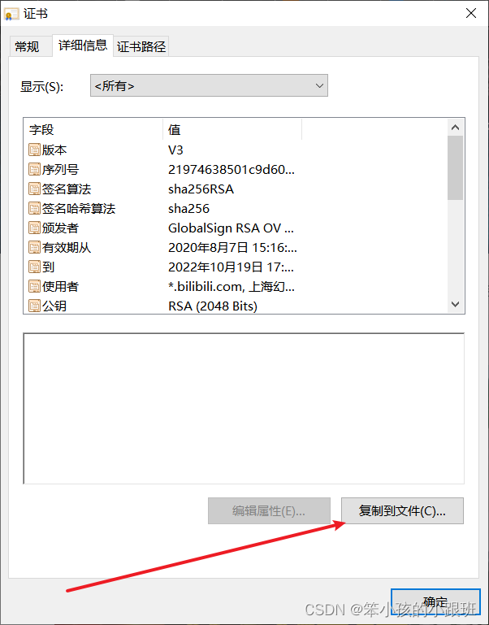The height and width of the screenshot is (625, 489).
Task: Confirm with the 确定 button
Action: [x=435, y=602]
